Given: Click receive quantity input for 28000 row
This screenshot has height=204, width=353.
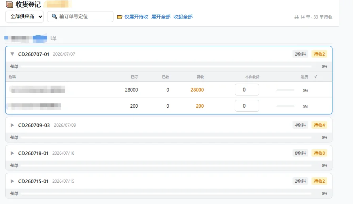Looking at the screenshot, I should click(247, 90).
